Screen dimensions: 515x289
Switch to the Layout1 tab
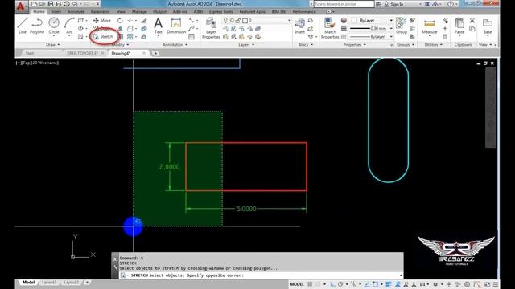tap(49, 282)
